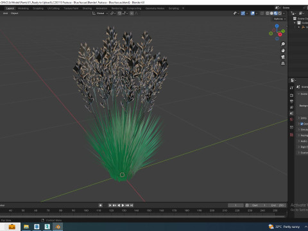Open the Scene properties tab
Image resolution: width=308 pixels, height=231 pixels.
click(291, 114)
